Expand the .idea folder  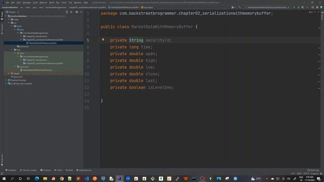9,19
